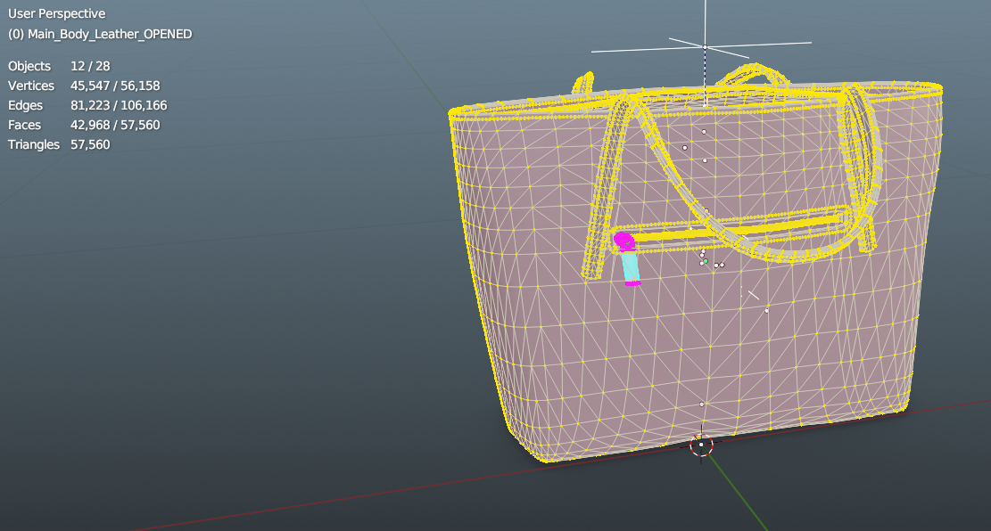Screen dimensions: 991x531
Task: Click the origin dot just above the 3D cursor
Action: (x=702, y=404)
